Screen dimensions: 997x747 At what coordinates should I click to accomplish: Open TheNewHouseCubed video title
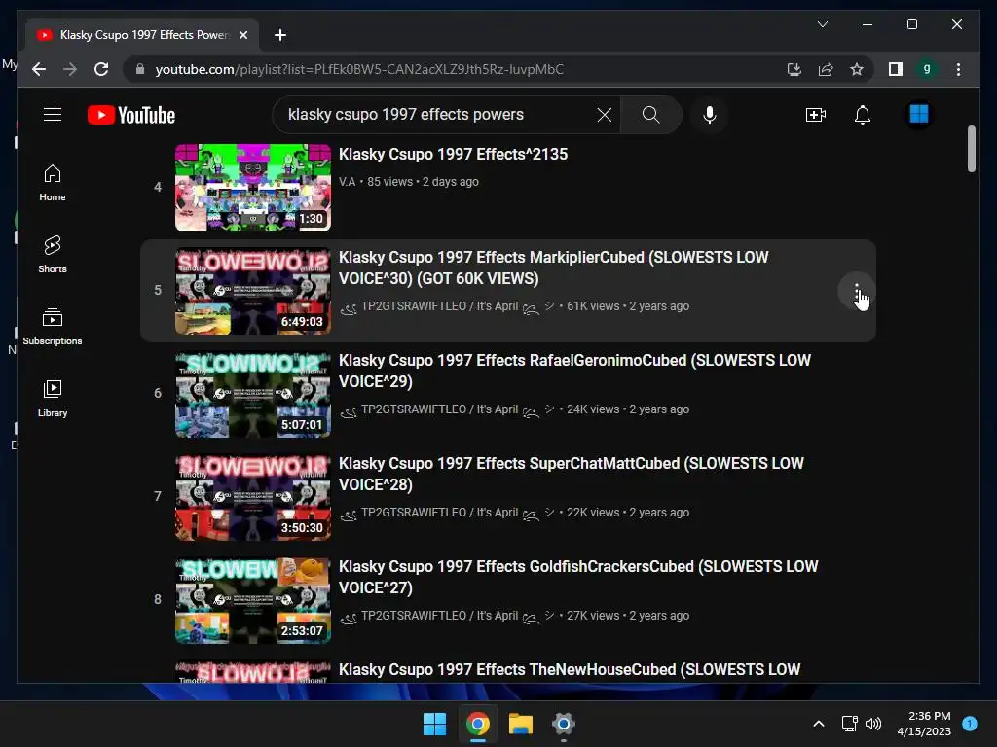(x=569, y=669)
